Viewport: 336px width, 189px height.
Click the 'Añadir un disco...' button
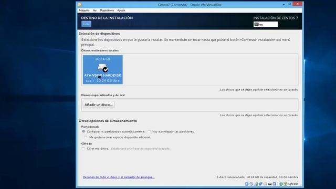[99, 104]
